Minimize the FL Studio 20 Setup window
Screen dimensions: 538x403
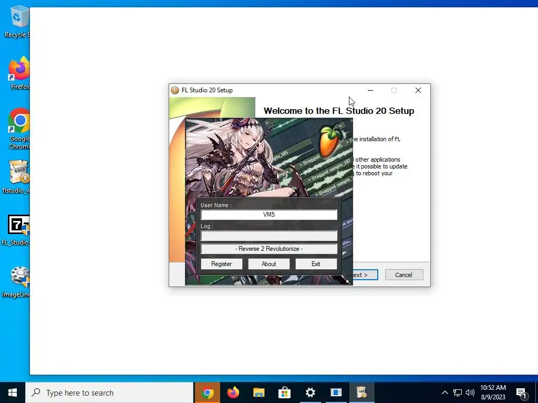click(x=370, y=90)
